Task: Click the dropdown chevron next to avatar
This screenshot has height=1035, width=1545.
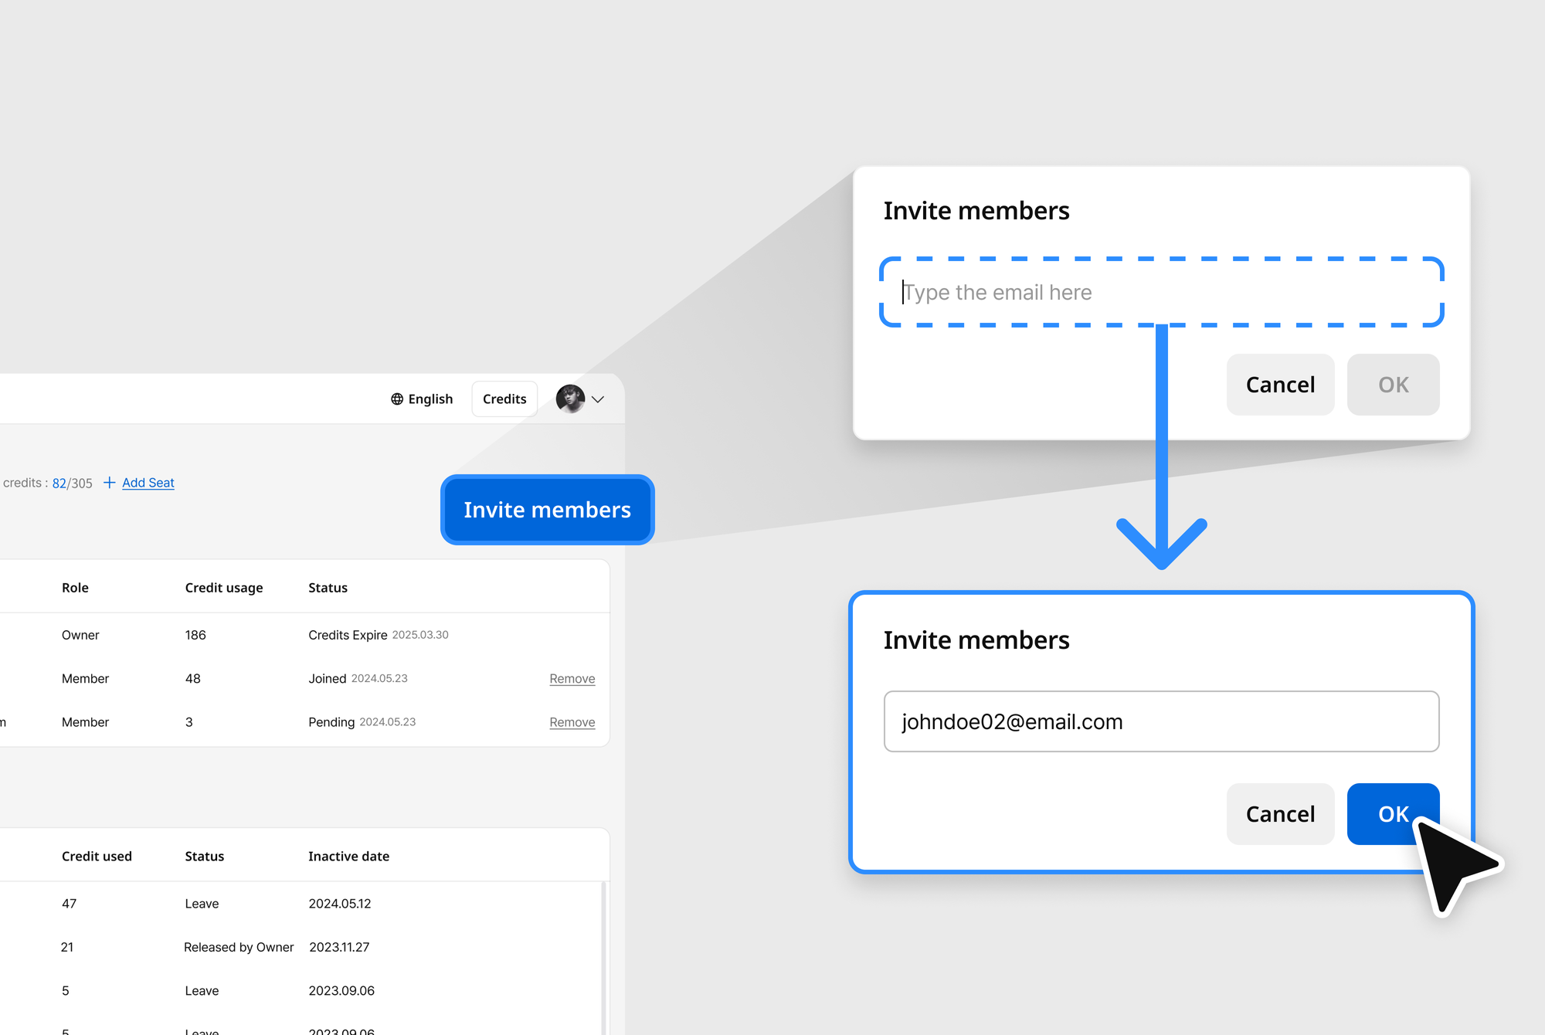Action: (x=596, y=399)
